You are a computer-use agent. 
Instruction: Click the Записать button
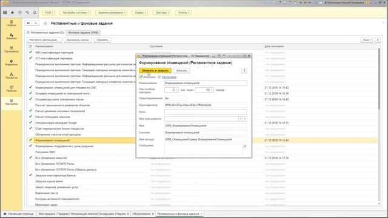click(x=182, y=70)
